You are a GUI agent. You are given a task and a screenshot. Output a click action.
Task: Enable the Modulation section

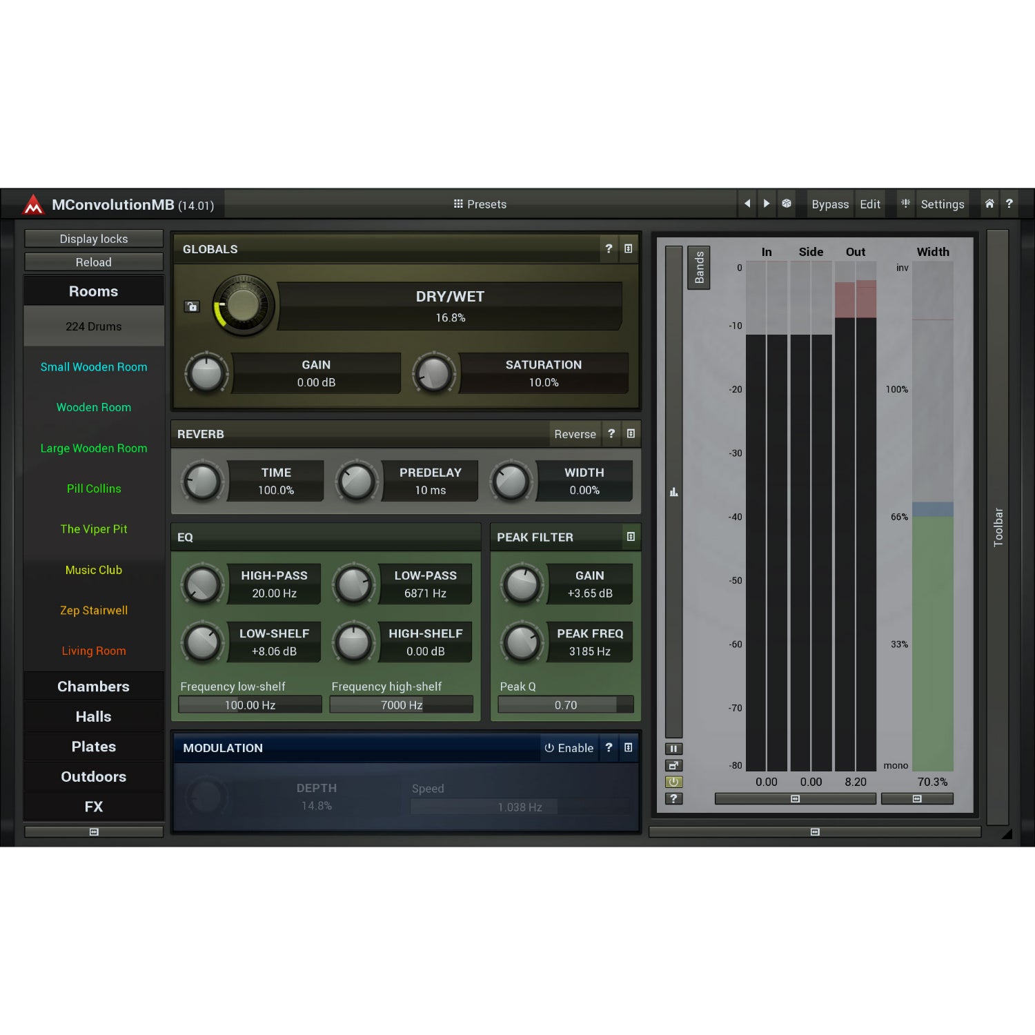[569, 748]
